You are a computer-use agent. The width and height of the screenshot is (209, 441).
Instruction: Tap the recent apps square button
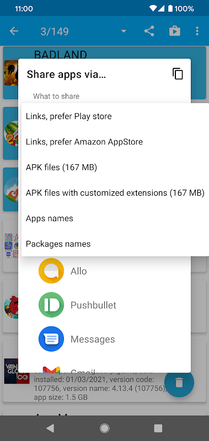(x=158, y=428)
